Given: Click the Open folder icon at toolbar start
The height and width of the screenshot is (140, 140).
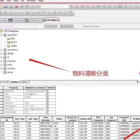Looking at the screenshot, I should (x=1, y=6).
